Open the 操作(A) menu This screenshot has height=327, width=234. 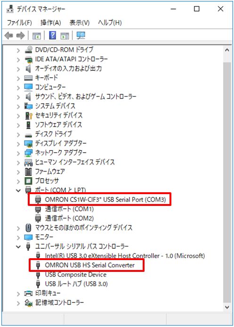point(51,22)
